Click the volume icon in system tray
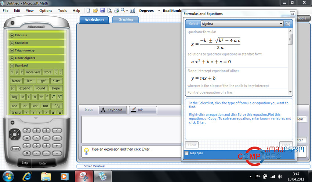312x182 pixels. pyautogui.click(x=280, y=176)
